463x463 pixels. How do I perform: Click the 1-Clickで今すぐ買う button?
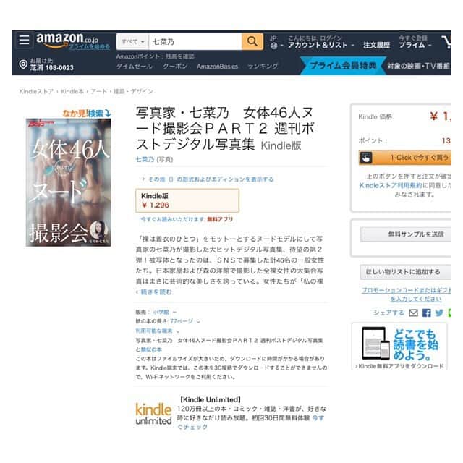point(405,158)
